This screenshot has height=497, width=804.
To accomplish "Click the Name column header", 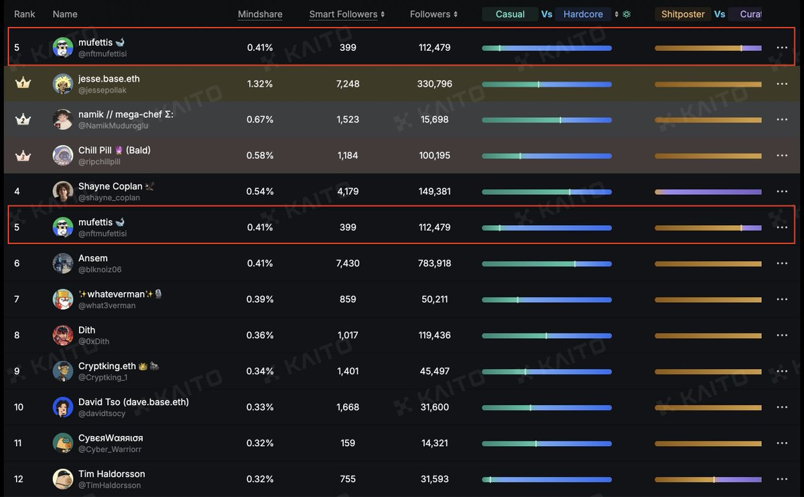I will point(65,14).
